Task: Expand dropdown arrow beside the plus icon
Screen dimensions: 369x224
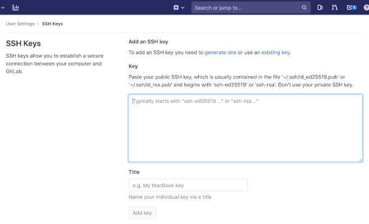Action: [183, 8]
